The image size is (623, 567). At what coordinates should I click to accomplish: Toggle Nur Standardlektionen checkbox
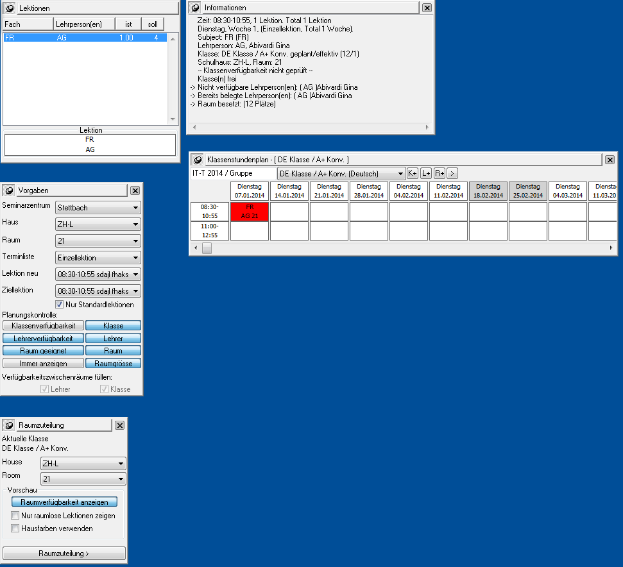coord(60,305)
